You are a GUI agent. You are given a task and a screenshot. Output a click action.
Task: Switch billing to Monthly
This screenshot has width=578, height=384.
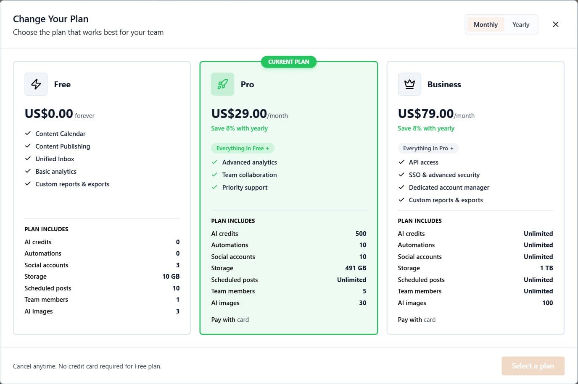[486, 25]
